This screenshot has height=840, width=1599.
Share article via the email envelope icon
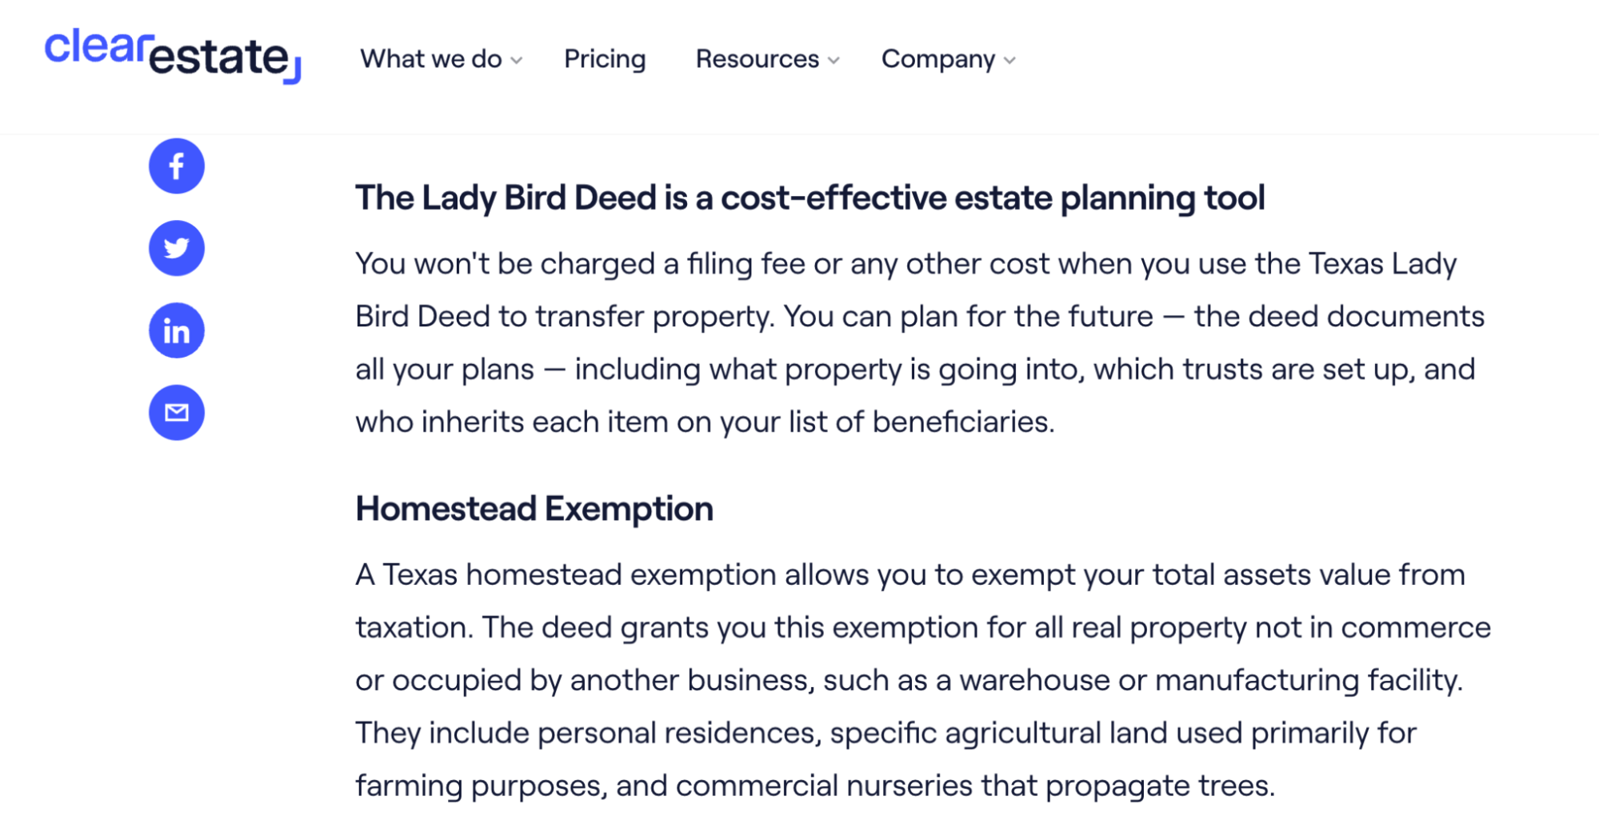(x=176, y=412)
